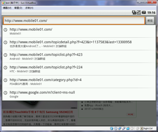
Task: Click VirtualBox USB devices status icon
Action: point(124,128)
